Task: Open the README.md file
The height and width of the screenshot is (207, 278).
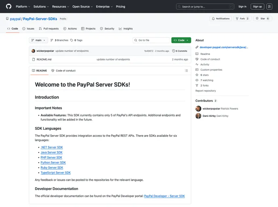Action: click(x=44, y=59)
